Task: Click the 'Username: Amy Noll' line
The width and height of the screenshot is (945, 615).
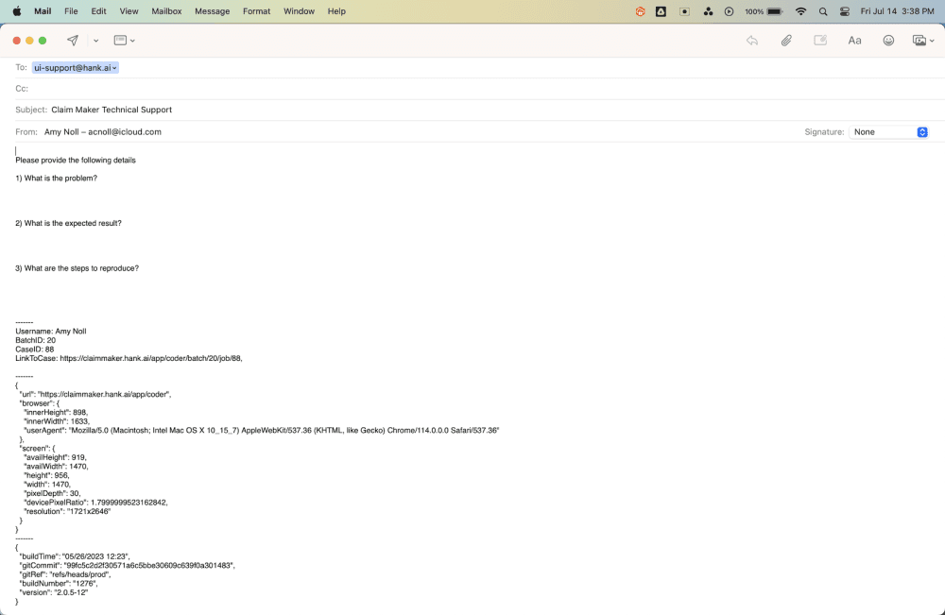Action: pyautogui.click(x=51, y=332)
